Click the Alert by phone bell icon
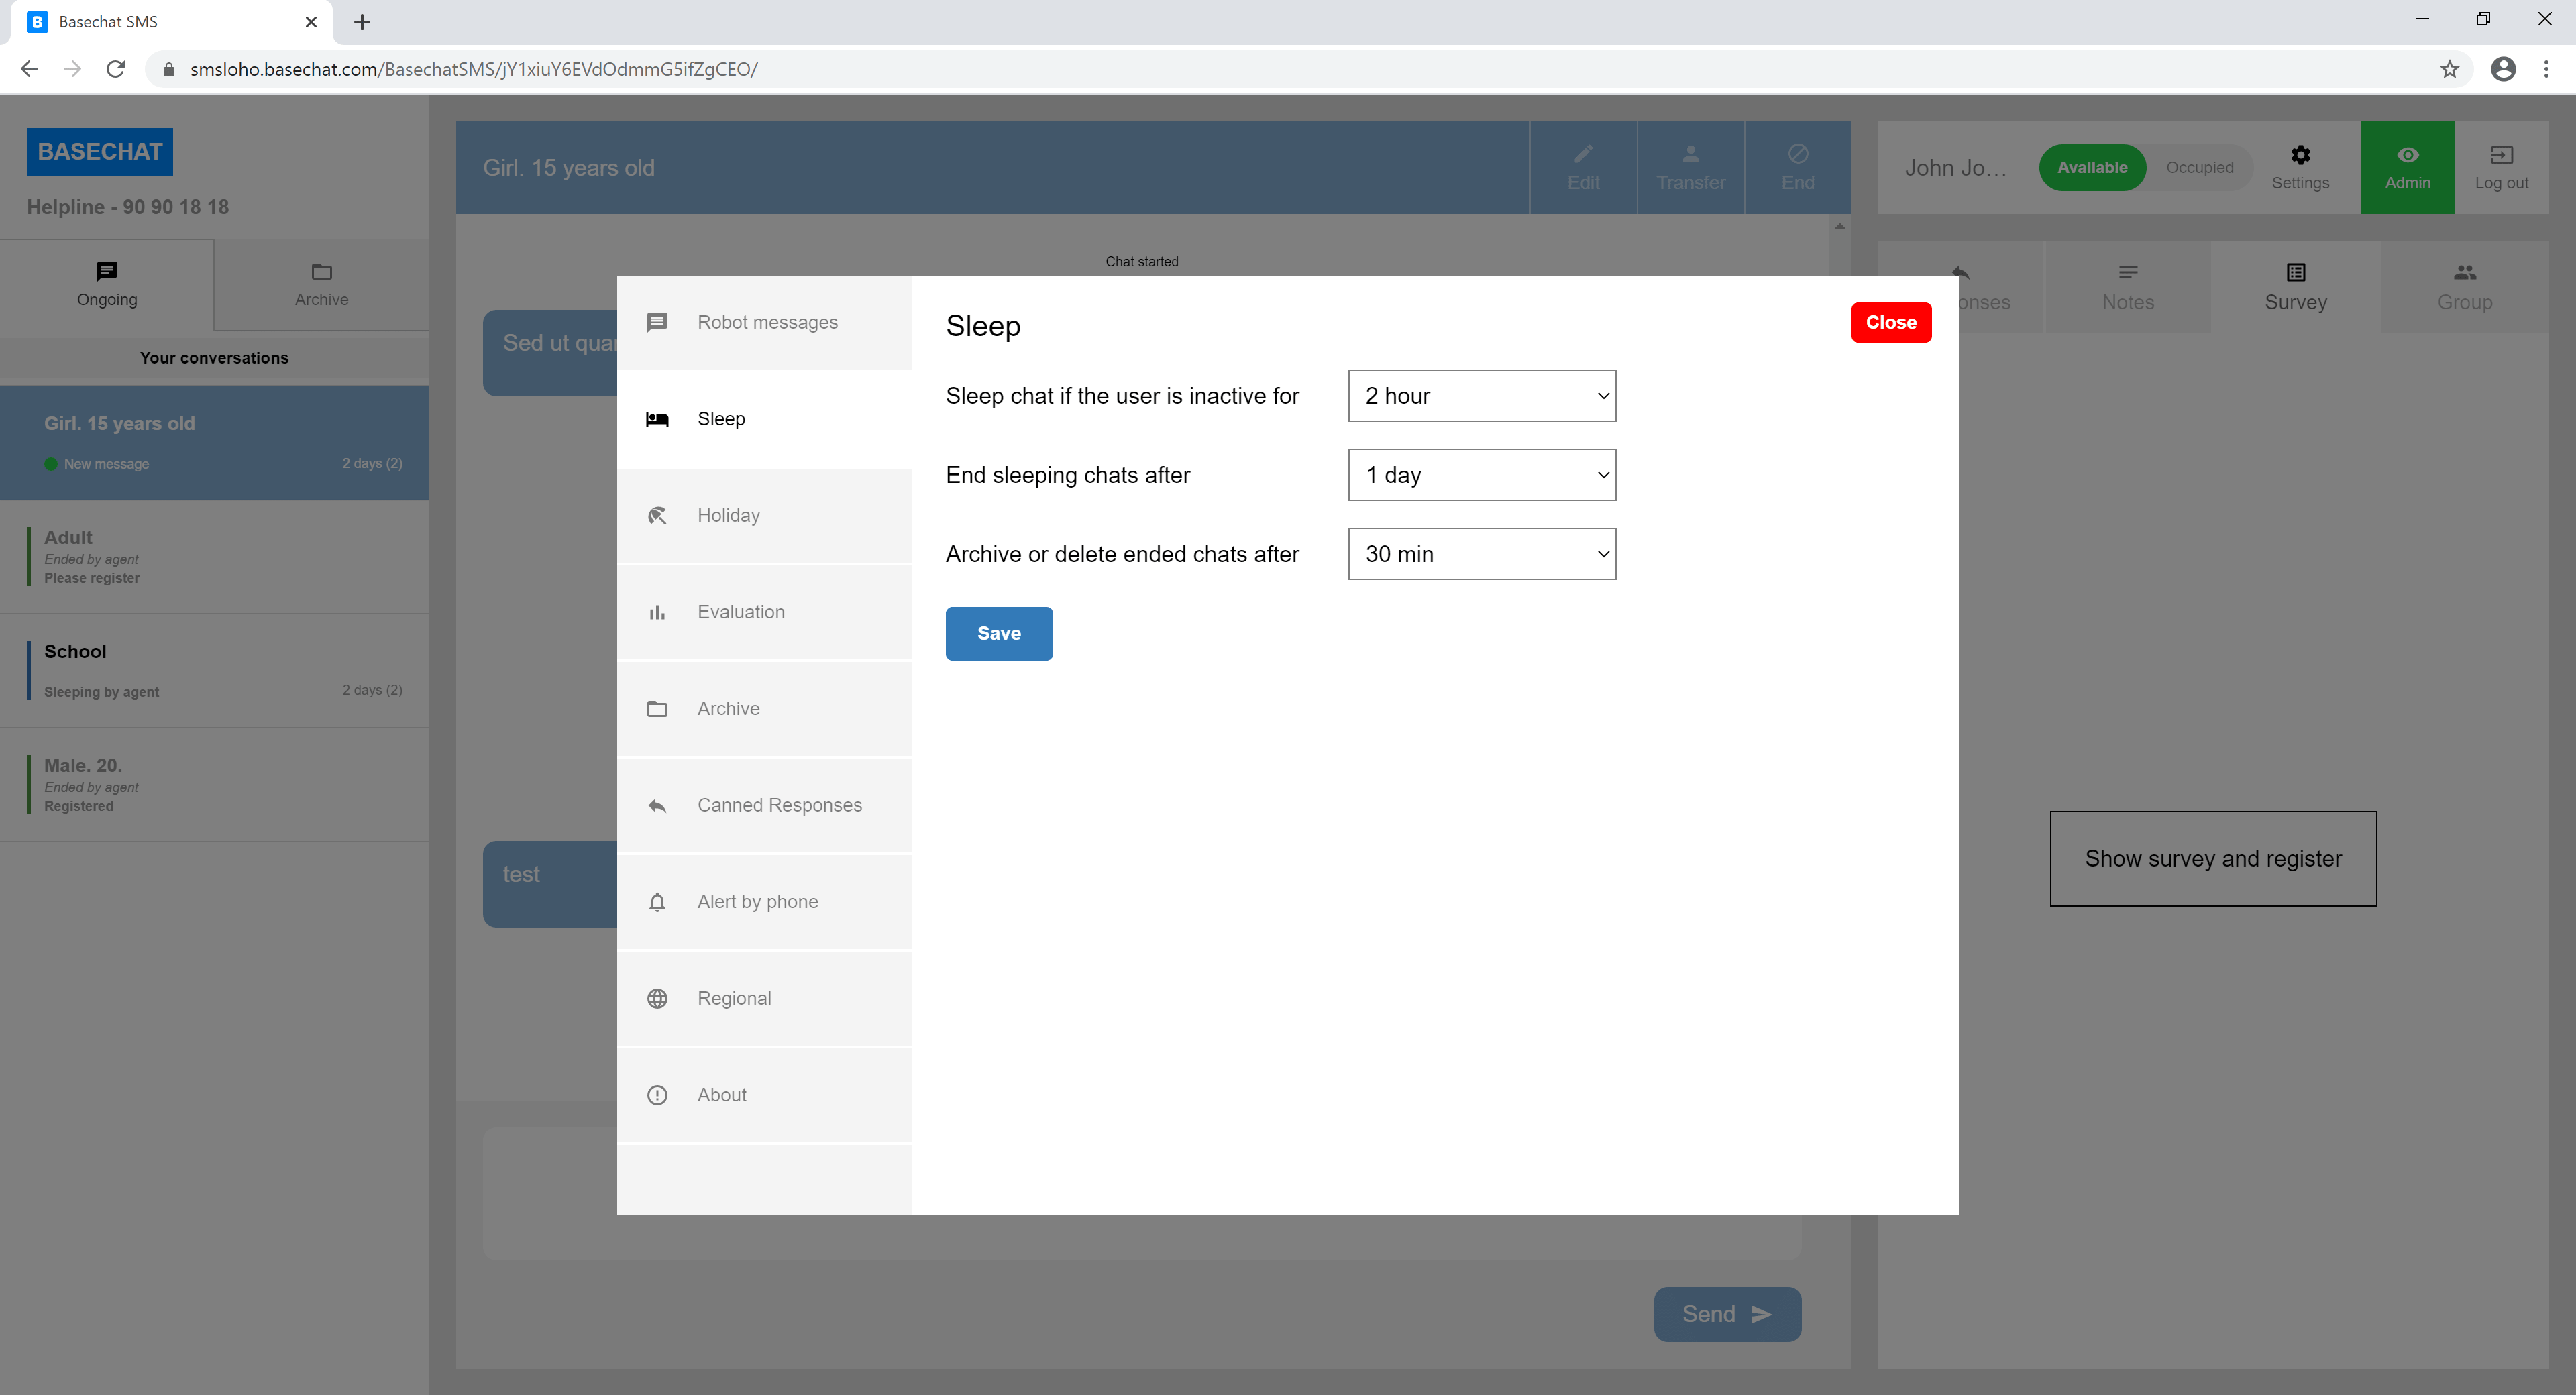The width and height of the screenshot is (2576, 1395). [657, 902]
